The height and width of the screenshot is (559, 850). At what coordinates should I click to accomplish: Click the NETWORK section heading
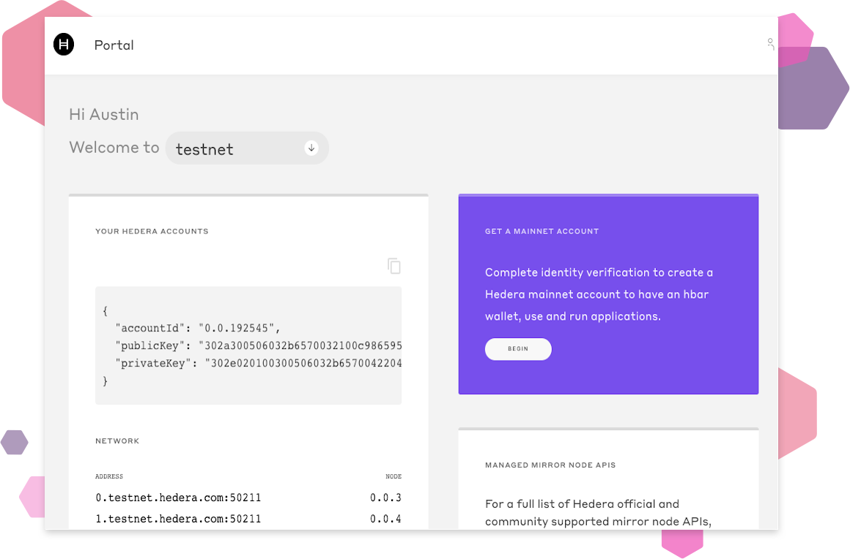pos(117,441)
